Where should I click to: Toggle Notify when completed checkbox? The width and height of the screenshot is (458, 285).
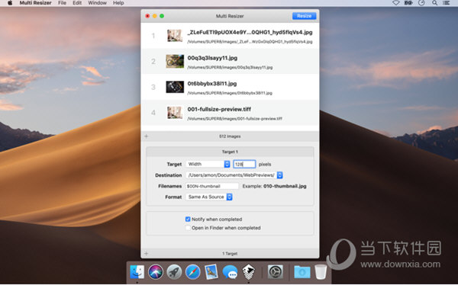pyautogui.click(x=188, y=219)
